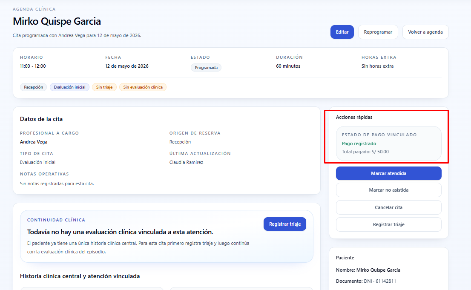The height and width of the screenshot is (290, 471).
Task: Click the Acciones rápidas heading
Action: (354, 117)
